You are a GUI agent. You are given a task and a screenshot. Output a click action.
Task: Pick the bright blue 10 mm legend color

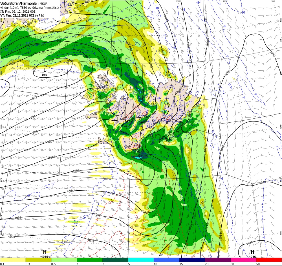click(167, 260)
